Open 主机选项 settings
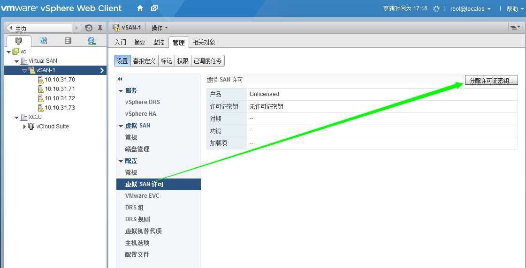The width and height of the screenshot is (526, 268). coord(137,243)
